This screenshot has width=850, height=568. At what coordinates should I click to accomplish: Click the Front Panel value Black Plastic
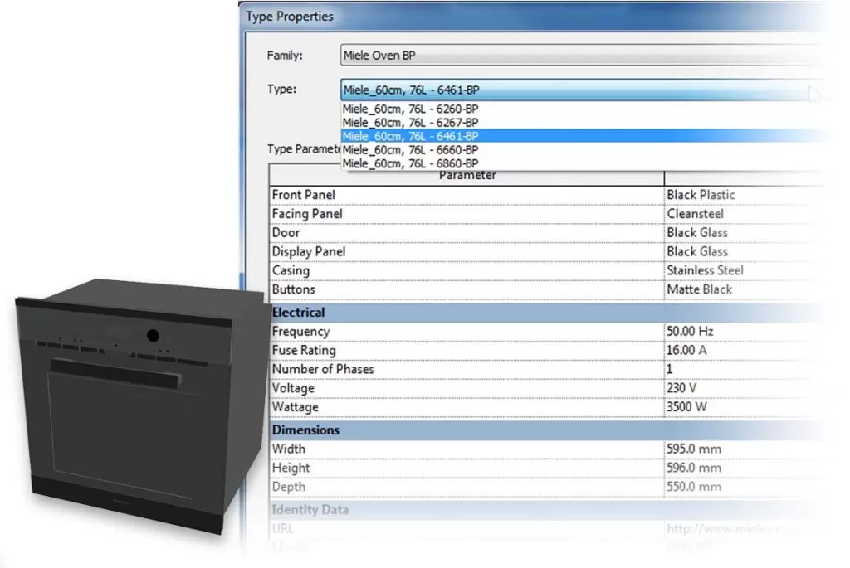[701, 195]
